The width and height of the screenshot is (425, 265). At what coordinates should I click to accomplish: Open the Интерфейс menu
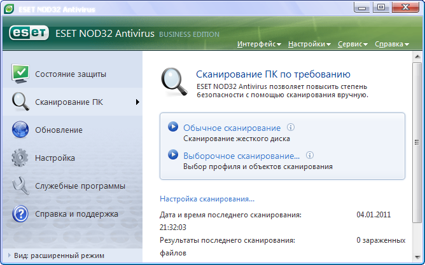click(259, 44)
